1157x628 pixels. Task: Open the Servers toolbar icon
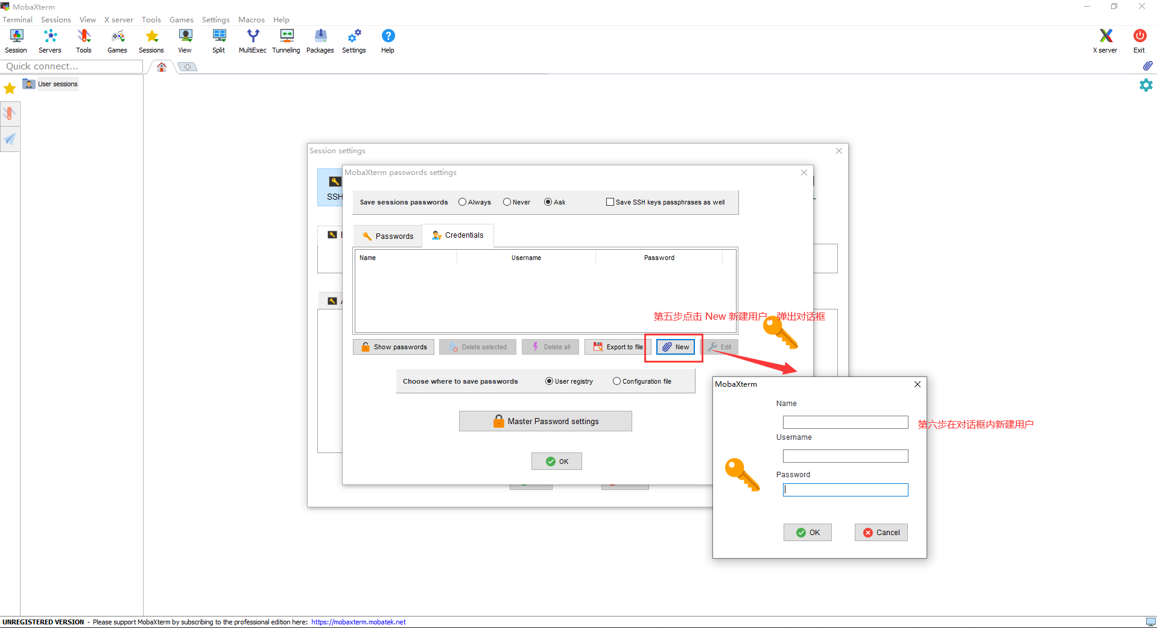50,41
